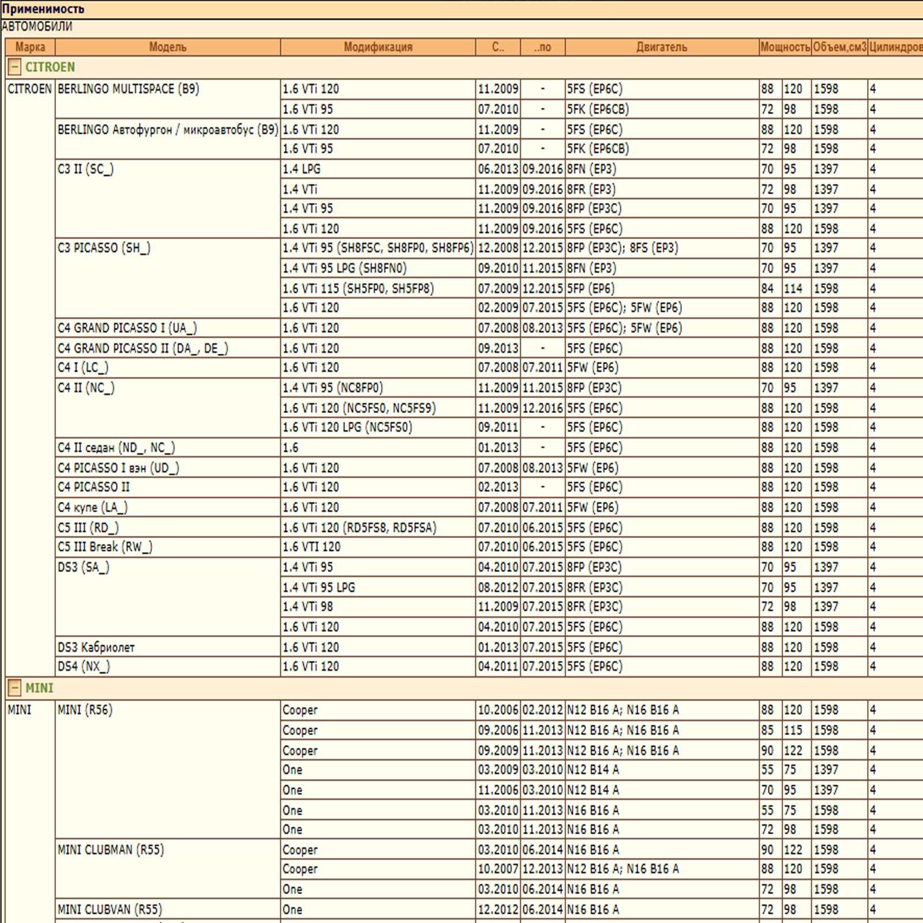Select the 1.6 VTi 115 (SH5FP0, SH5FP8) modification
The width and height of the screenshot is (923, 923).
coord(358,288)
